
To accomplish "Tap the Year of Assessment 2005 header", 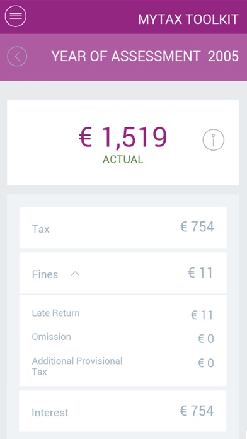I will (x=145, y=56).
